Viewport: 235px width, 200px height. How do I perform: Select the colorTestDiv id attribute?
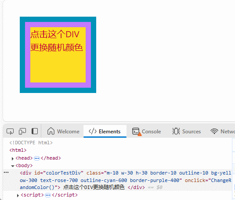[59, 173]
